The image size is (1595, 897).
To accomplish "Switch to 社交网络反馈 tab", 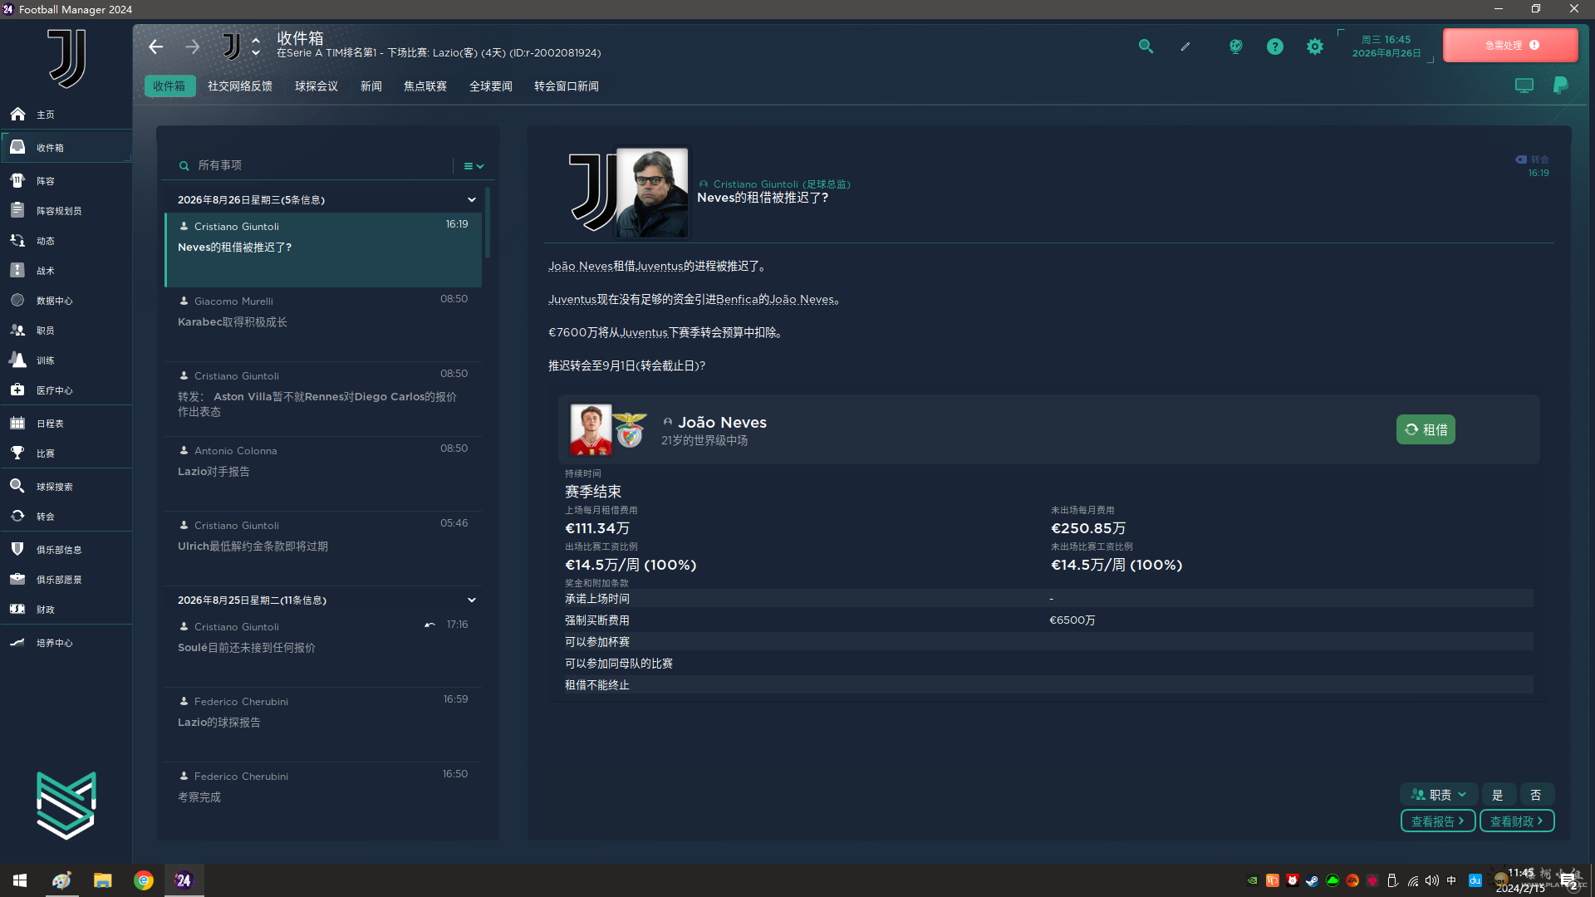I will (240, 86).
